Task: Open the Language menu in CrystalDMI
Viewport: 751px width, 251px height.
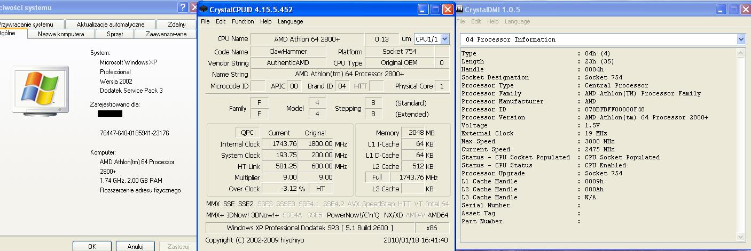Action: click(518, 21)
